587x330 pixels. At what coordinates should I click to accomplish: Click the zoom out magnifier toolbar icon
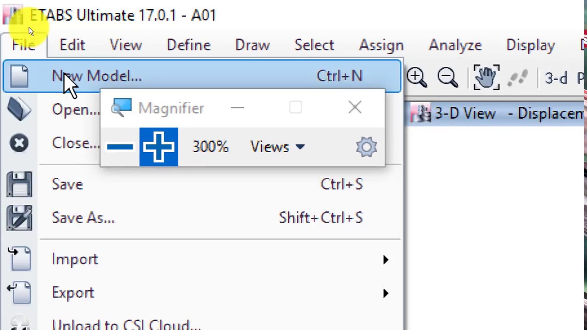448,77
